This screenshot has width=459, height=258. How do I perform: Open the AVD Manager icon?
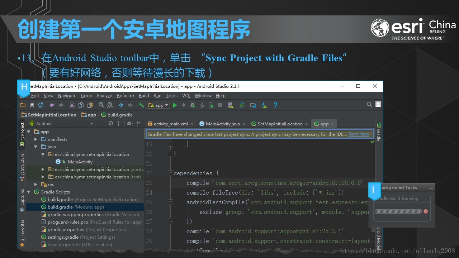point(231,105)
